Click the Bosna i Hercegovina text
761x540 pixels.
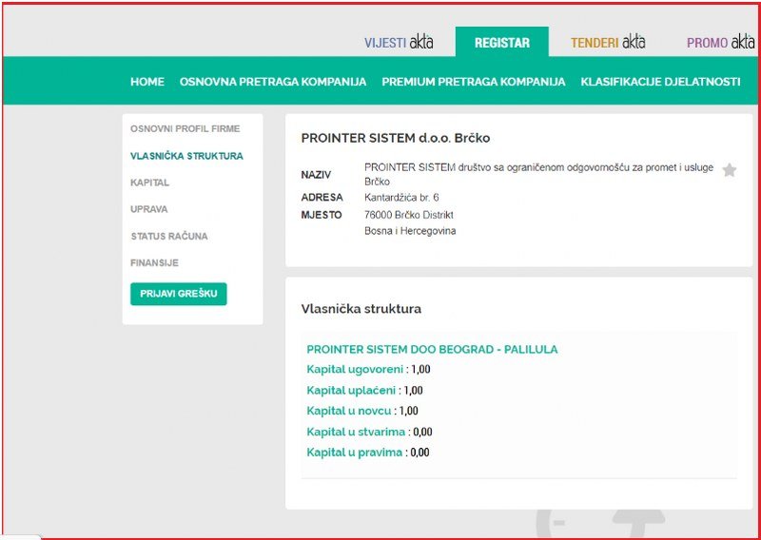click(410, 231)
